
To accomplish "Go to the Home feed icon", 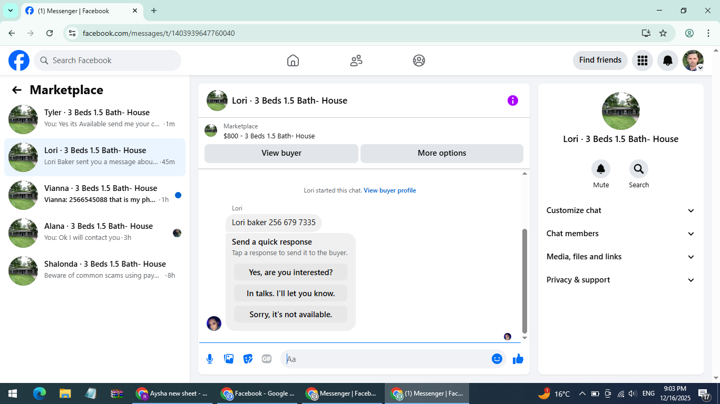I will point(293,60).
